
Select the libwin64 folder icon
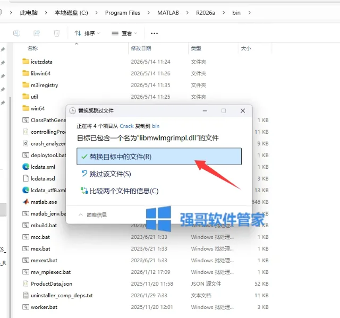pyautogui.click(x=25, y=73)
